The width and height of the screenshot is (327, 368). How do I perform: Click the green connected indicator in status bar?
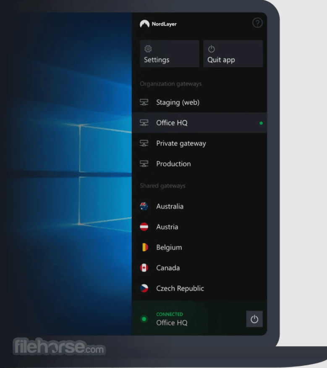pos(144,319)
